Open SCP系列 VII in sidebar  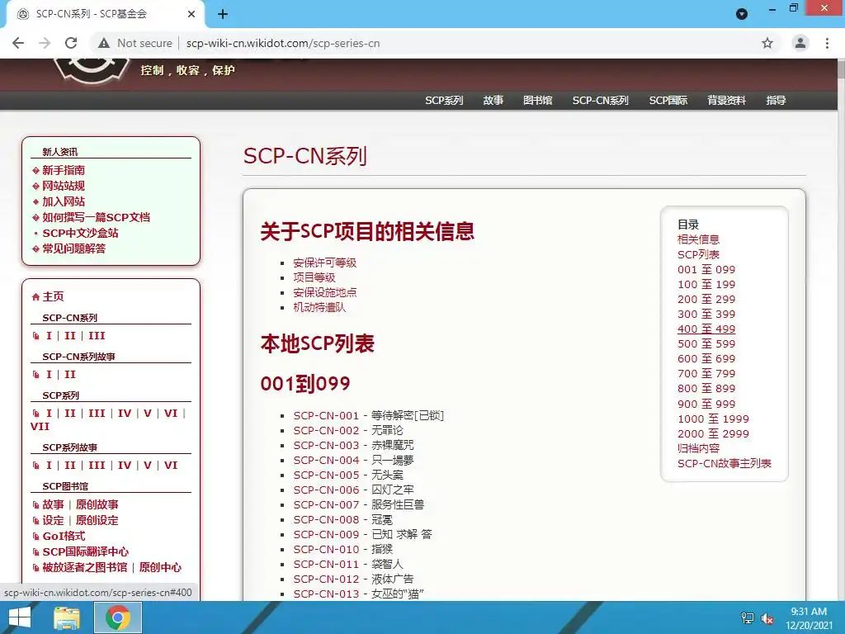coord(40,427)
